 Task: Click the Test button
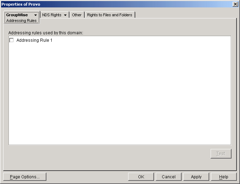point(221,154)
